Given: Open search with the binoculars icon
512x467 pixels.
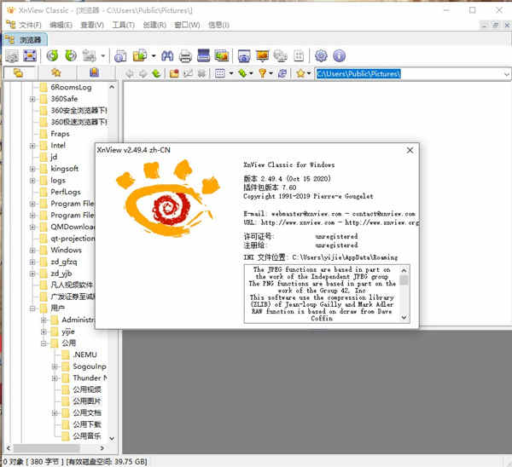Looking at the screenshot, I should pyautogui.click(x=167, y=56).
